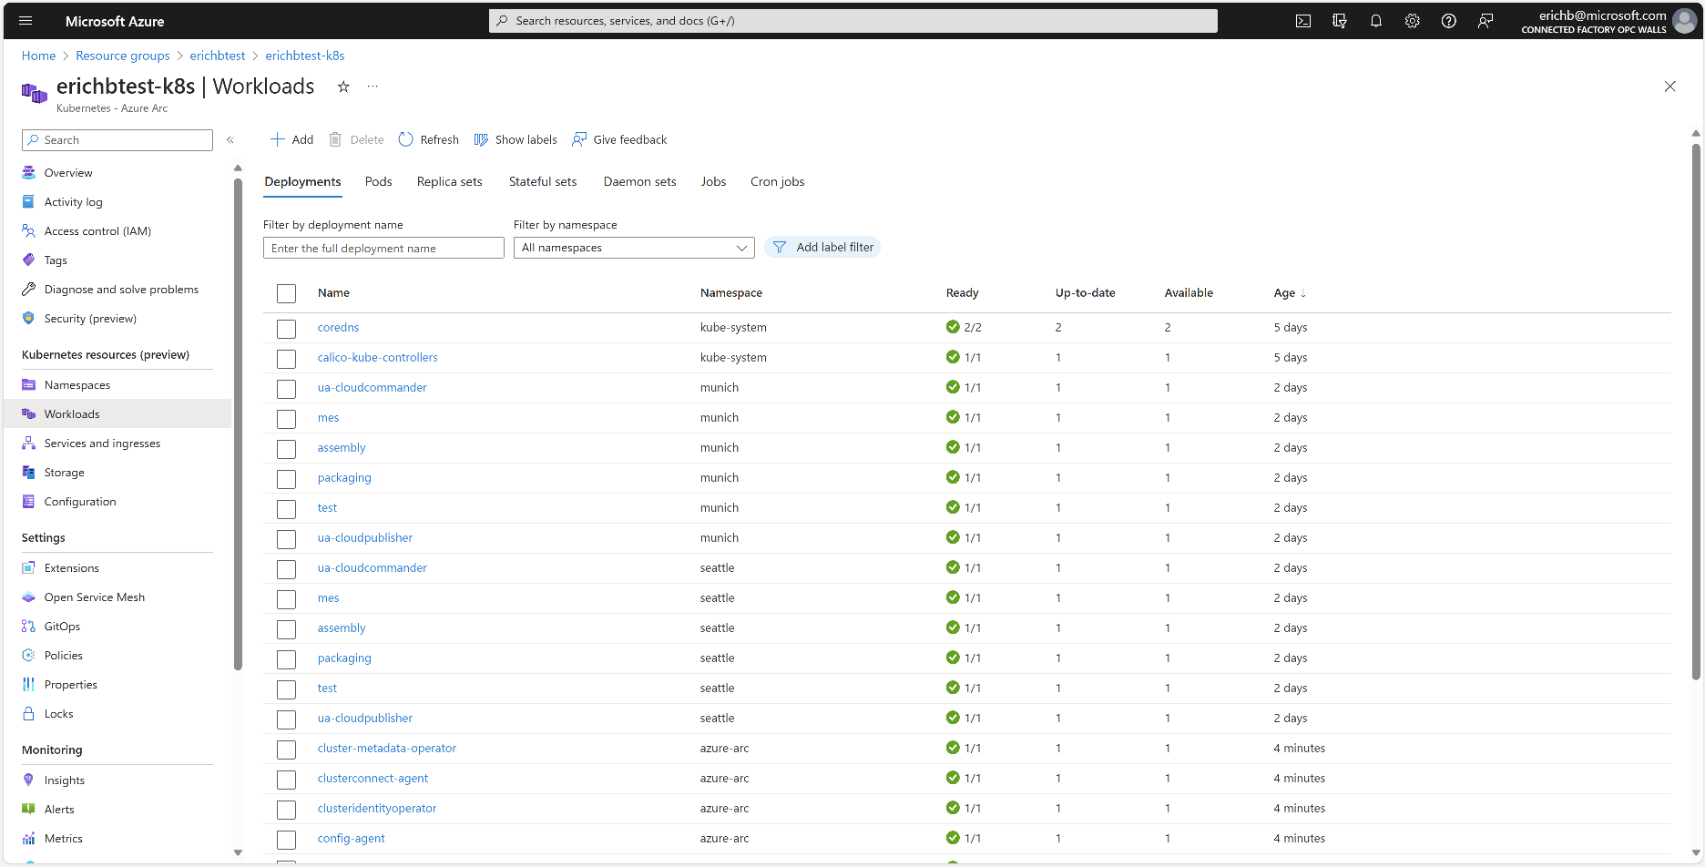
Task: Open the help question mark icon
Action: pyautogui.click(x=1449, y=21)
